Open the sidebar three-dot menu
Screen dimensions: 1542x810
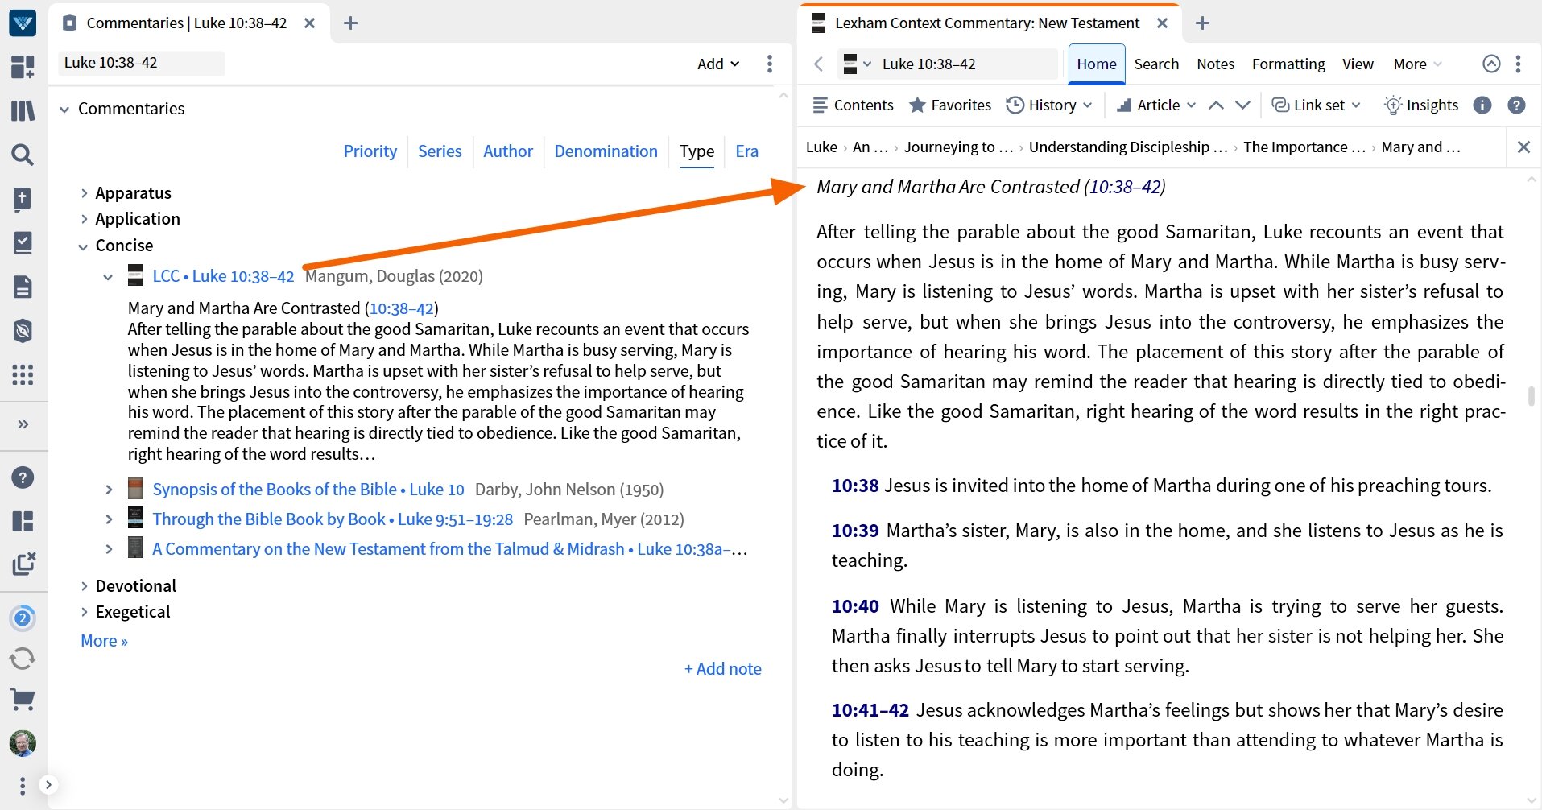coord(23,785)
